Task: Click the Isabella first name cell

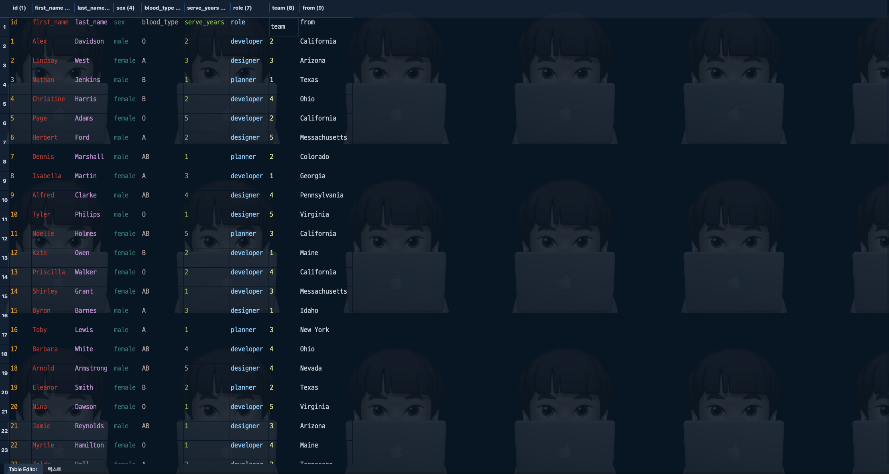Action: (x=47, y=176)
